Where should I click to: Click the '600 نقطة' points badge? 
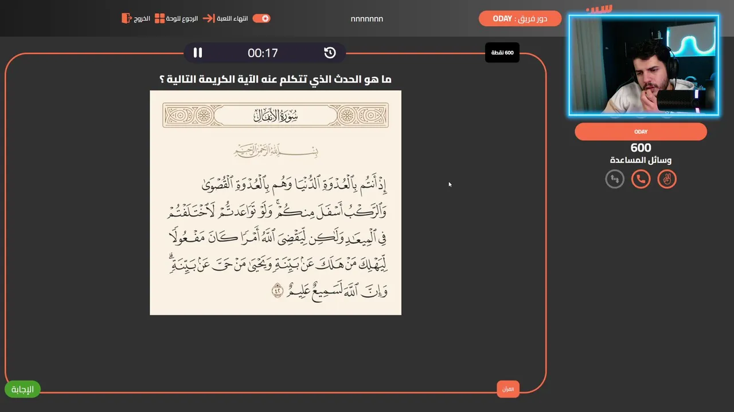click(x=502, y=53)
